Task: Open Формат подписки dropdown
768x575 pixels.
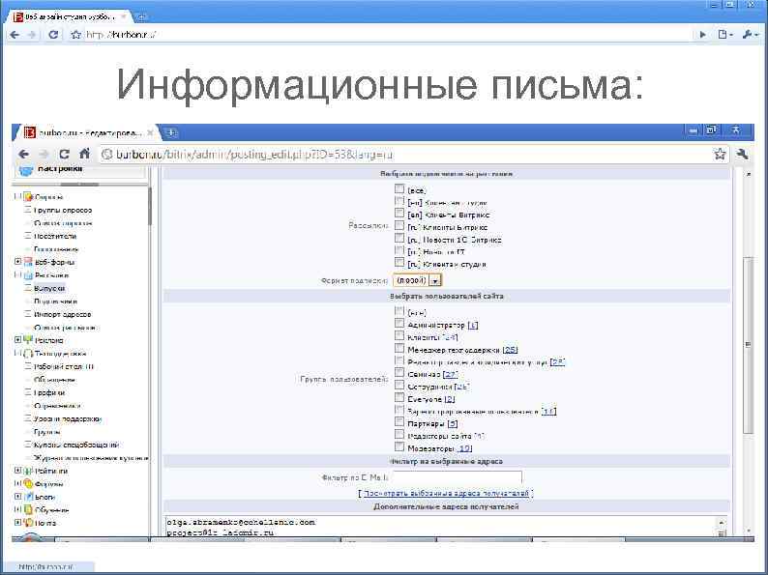Action: tap(417, 280)
